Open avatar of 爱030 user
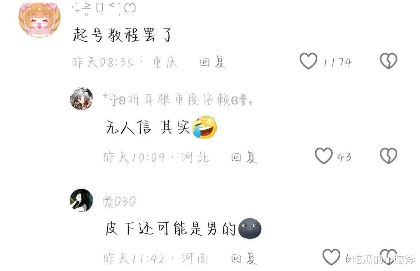Viewport: 420px width, 271px height. click(81, 201)
